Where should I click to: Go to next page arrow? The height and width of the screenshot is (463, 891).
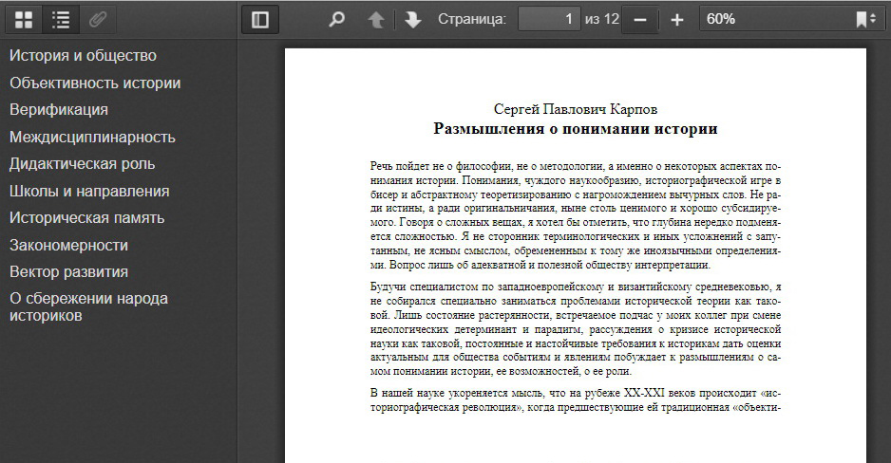click(x=412, y=20)
